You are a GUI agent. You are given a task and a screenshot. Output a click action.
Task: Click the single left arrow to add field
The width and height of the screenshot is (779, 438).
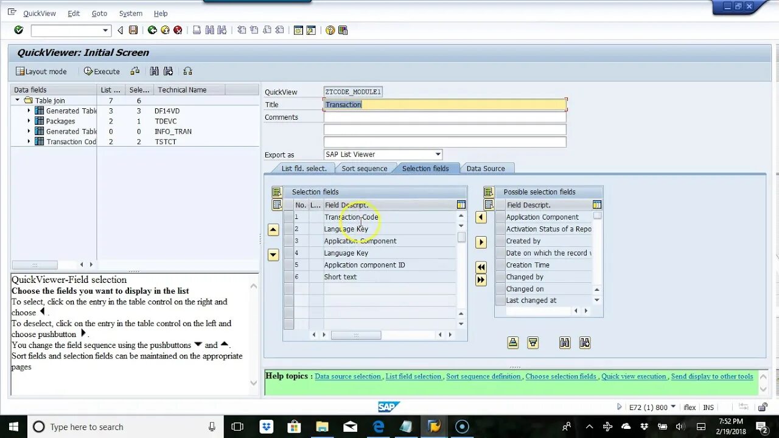point(481,217)
